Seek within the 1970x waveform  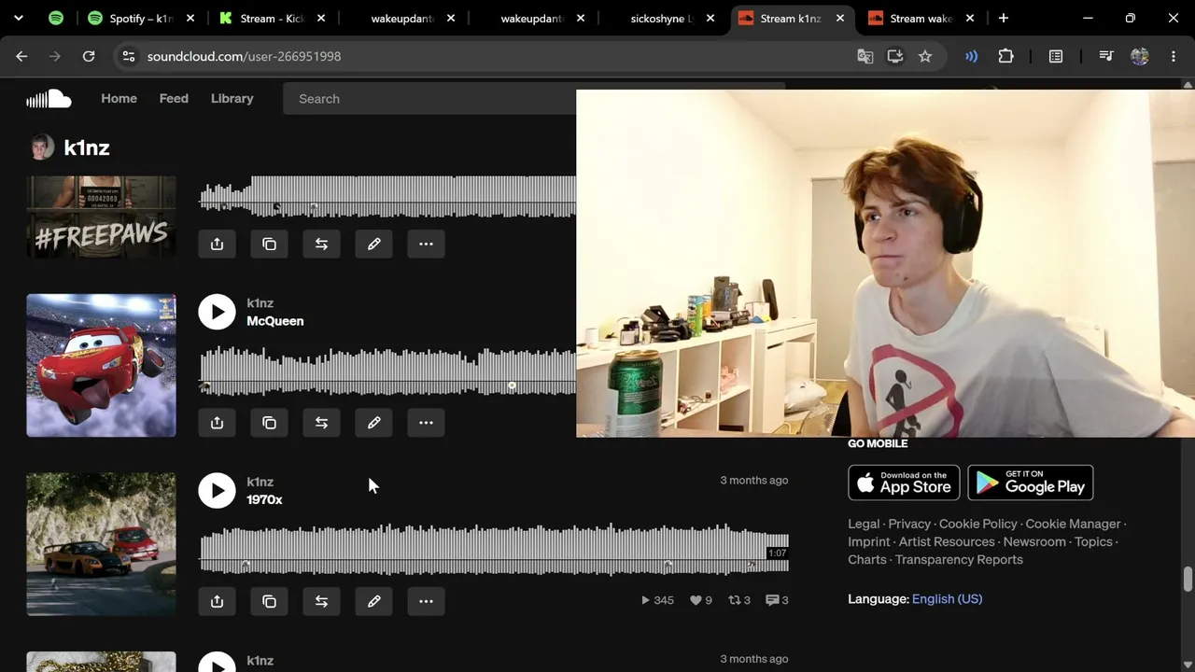pyautogui.click(x=494, y=549)
